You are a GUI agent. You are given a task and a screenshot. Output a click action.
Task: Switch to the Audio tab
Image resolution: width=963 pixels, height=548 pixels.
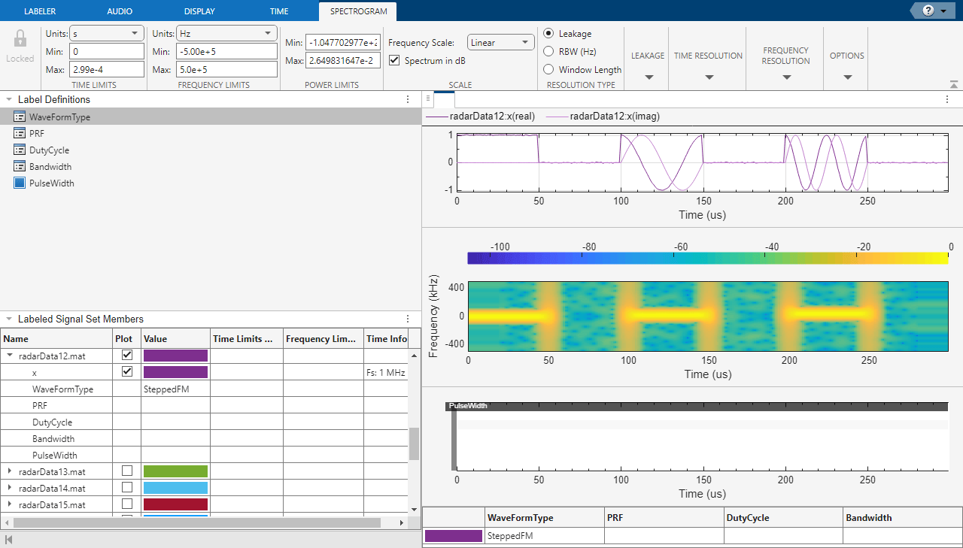tap(120, 11)
